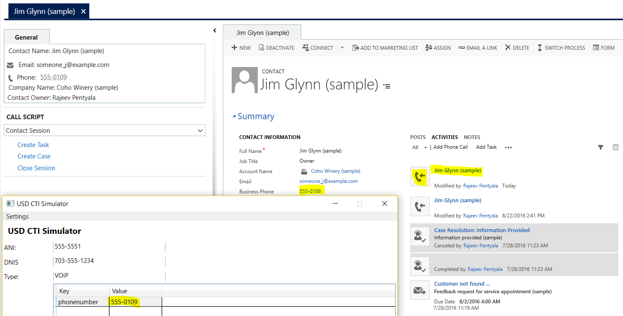Viewport: 623px width, 316px height.
Task: Click the Create Case link
Action: coord(34,156)
